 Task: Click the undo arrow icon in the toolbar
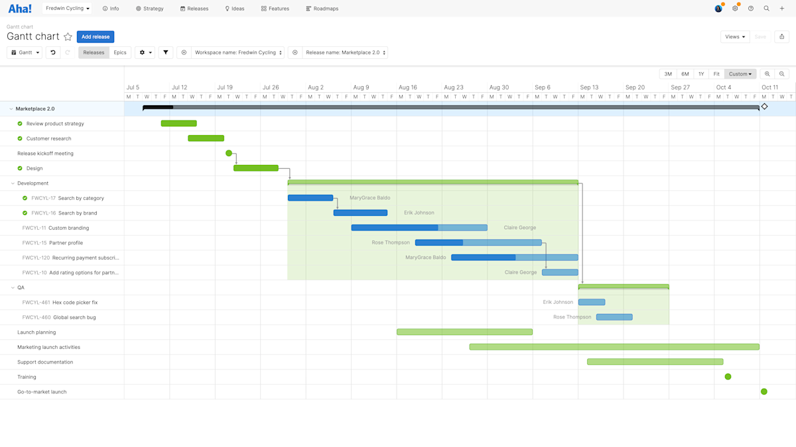(53, 52)
